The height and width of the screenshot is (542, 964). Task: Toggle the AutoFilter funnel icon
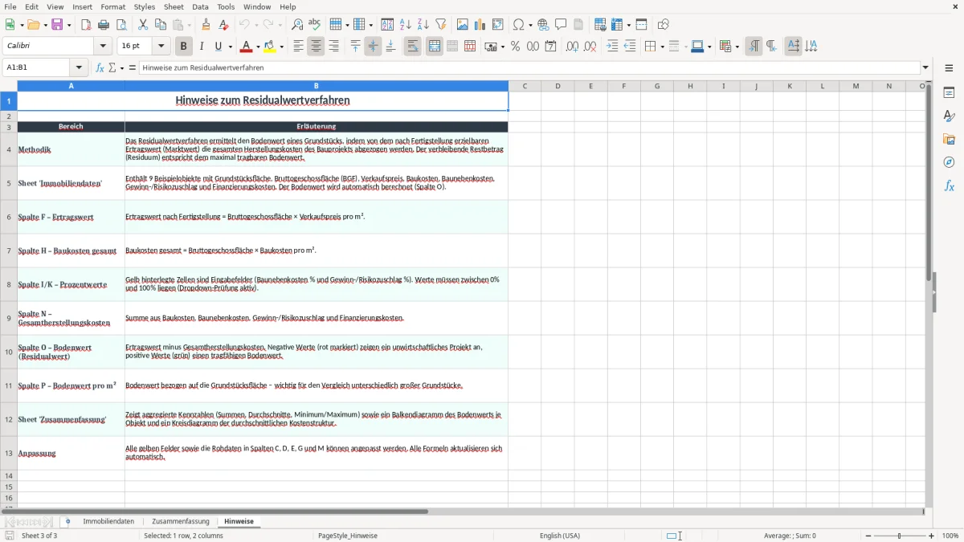click(x=441, y=25)
